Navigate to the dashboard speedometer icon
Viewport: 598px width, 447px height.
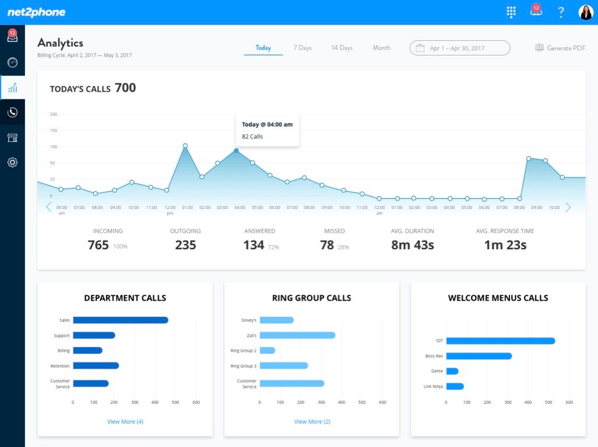tap(12, 61)
